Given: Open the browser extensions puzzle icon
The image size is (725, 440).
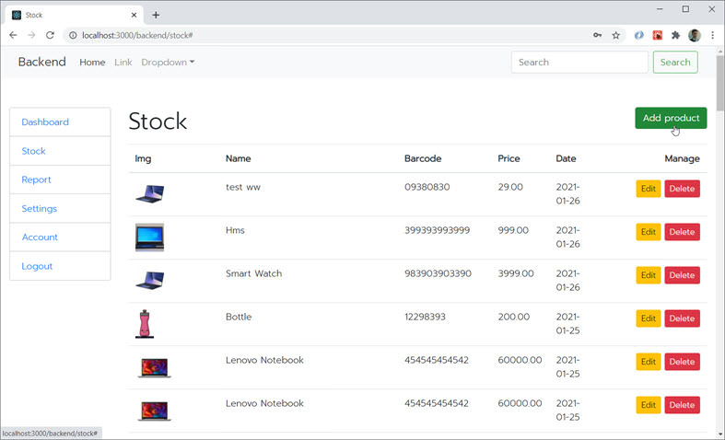Looking at the screenshot, I should click(675, 35).
